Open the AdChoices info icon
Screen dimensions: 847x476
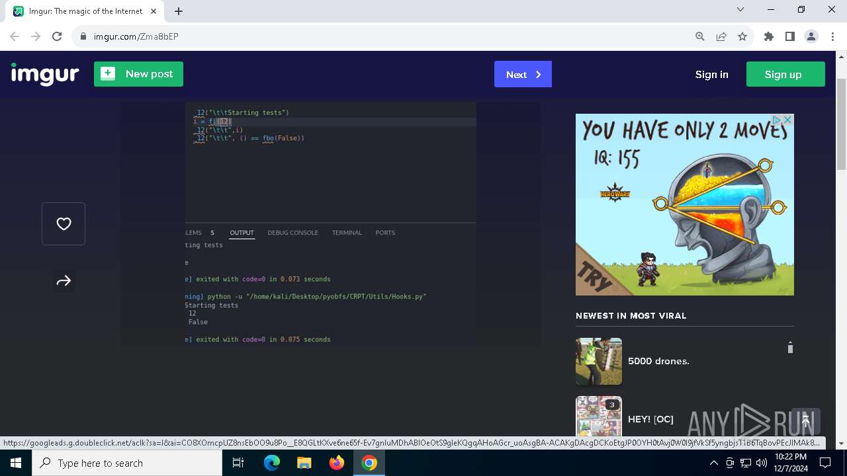pos(777,120)
